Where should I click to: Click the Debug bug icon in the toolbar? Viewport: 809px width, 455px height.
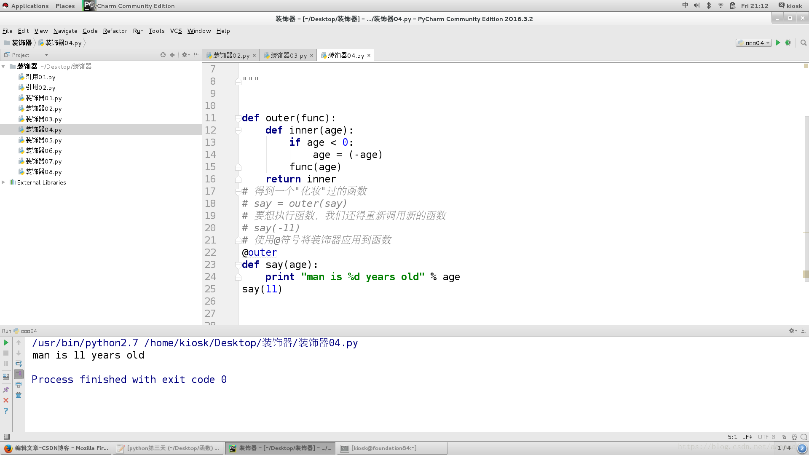788,43
